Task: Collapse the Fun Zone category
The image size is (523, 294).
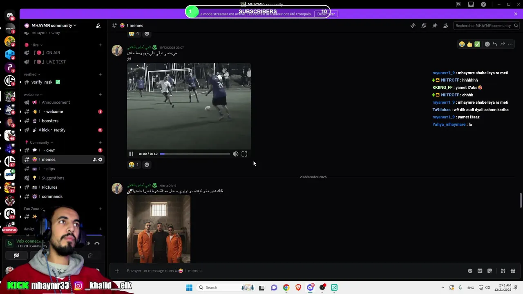Action: (34, 209)
